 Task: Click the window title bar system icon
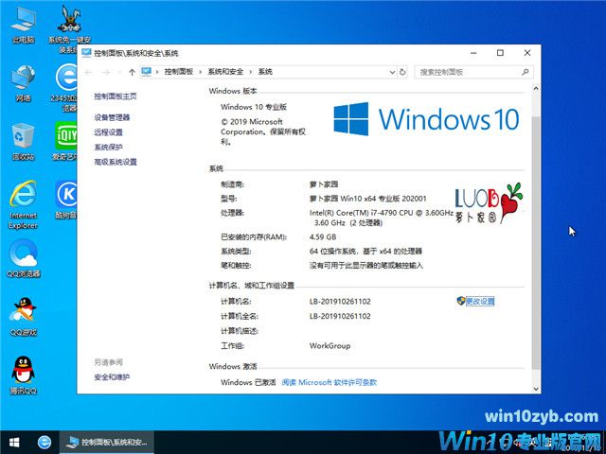pos(86,53)
